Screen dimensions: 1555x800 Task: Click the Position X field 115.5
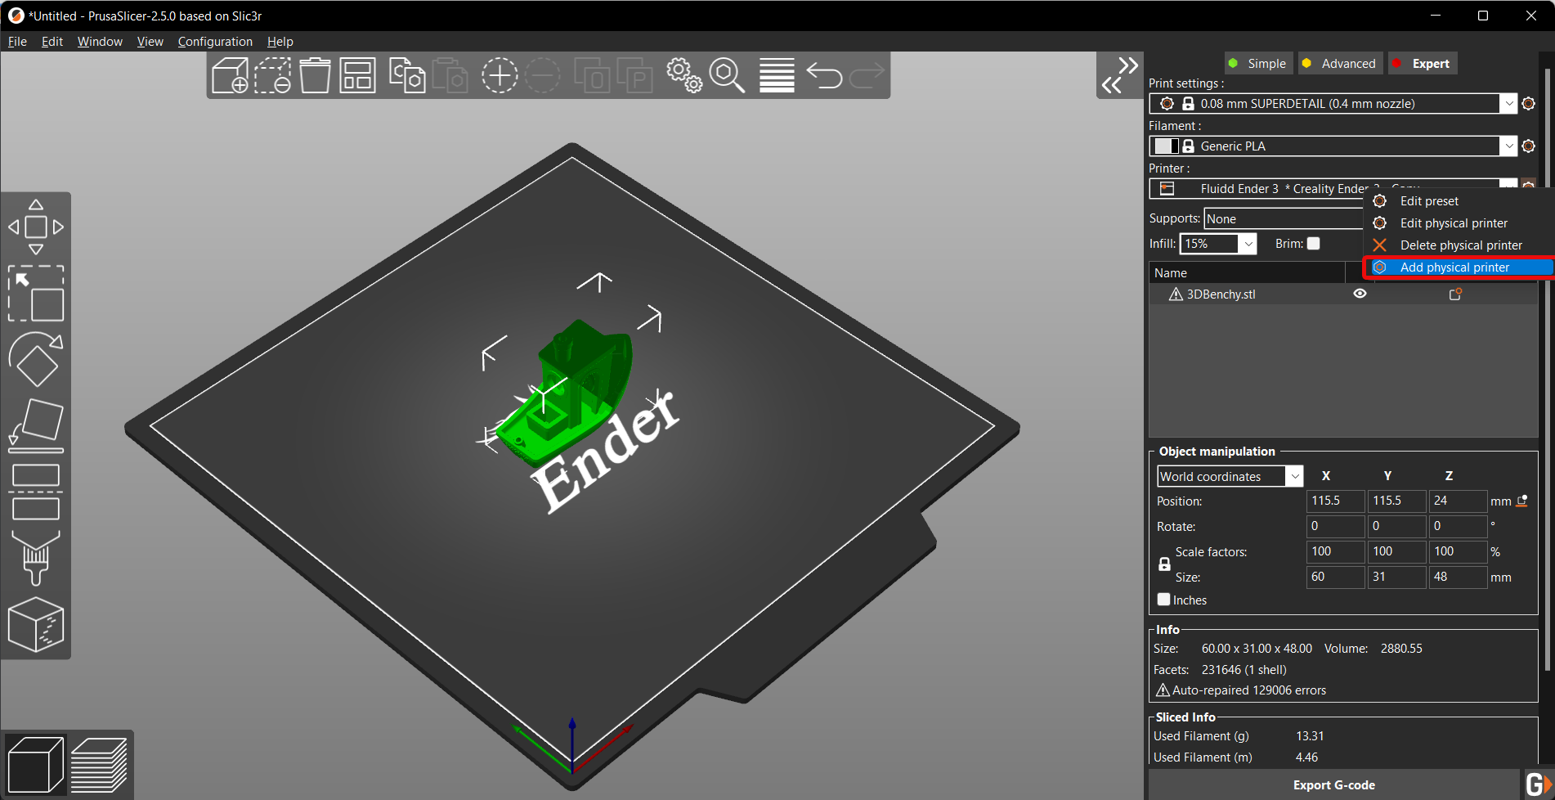tap(1335, 501)
